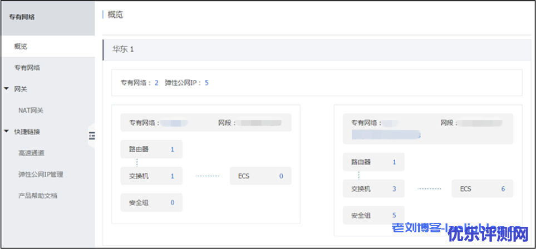Click the 弹性公网IP count 5

click(x=206, y=83)
